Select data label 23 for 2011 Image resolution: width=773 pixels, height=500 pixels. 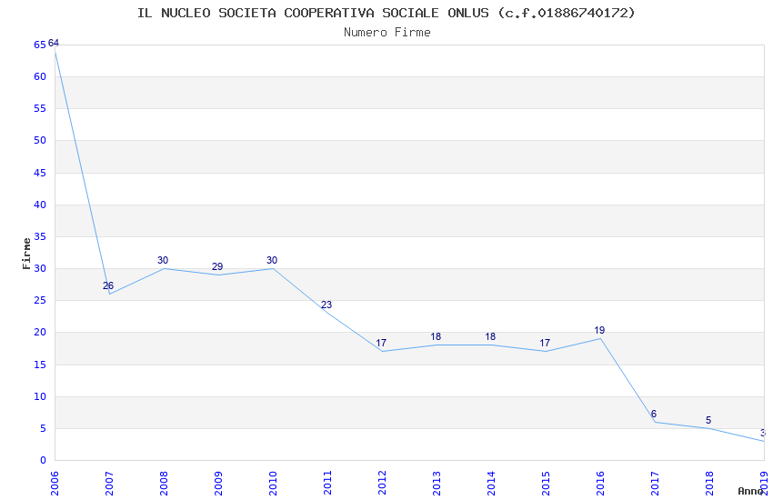[x=326, y=305]
